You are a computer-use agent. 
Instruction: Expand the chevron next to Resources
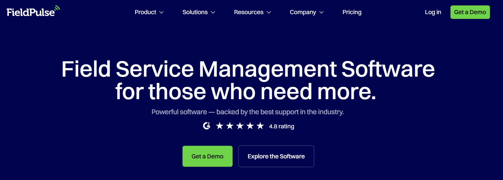coord(269,13)
